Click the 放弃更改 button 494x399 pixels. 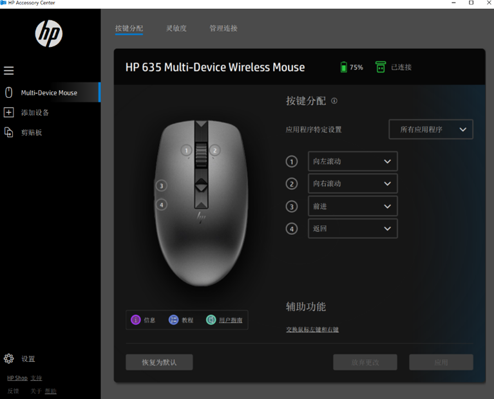tap(365, 362)
